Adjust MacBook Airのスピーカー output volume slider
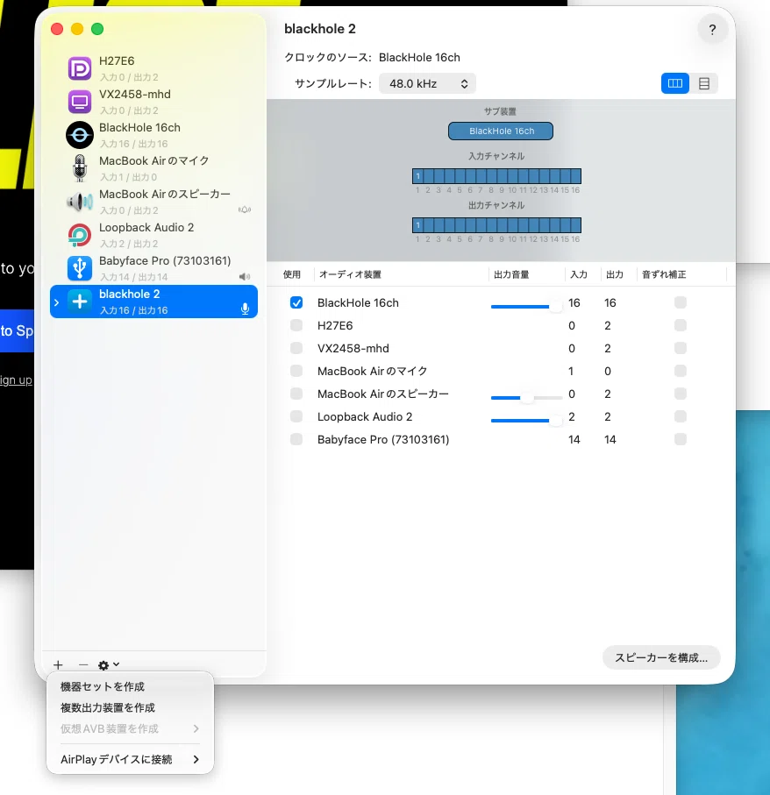This screenshot has width=770, height=795. [x=526, y=398]
